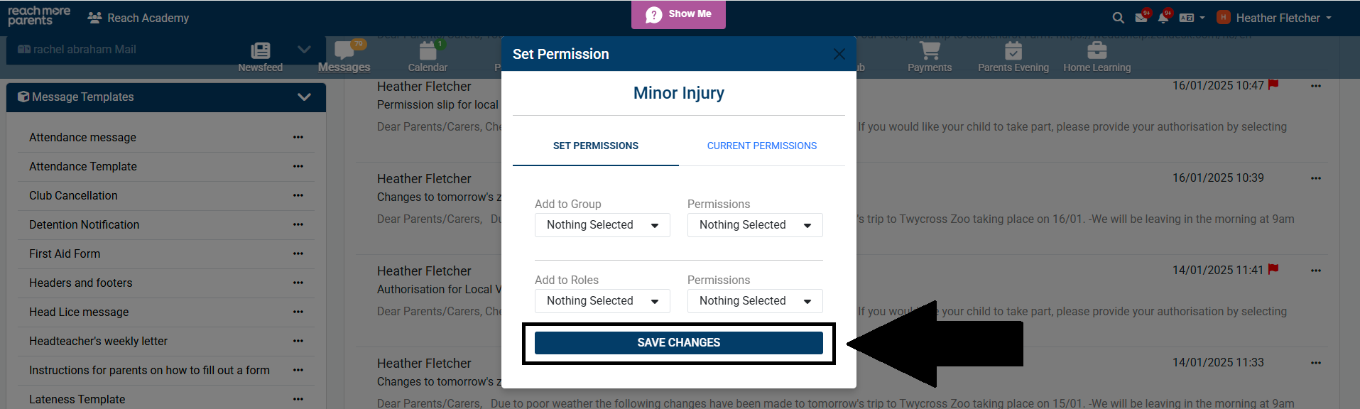
Task: Switch to the Current Permissions tab
Action: [x=761, y=146]
